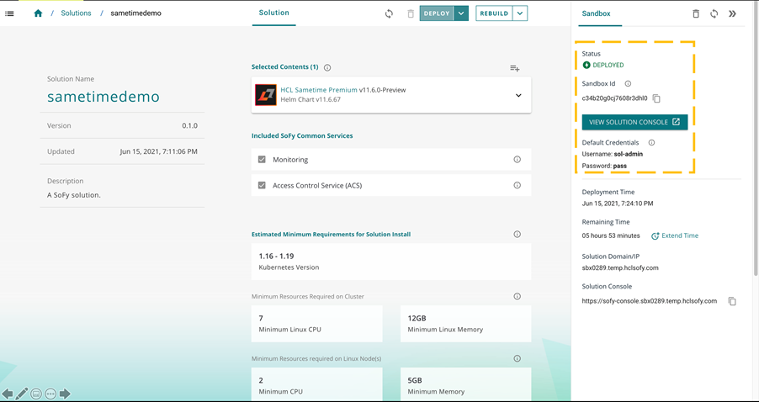Click the slide view circle icon
This screenshot has height=402, width=759.
tap(36, 394)
